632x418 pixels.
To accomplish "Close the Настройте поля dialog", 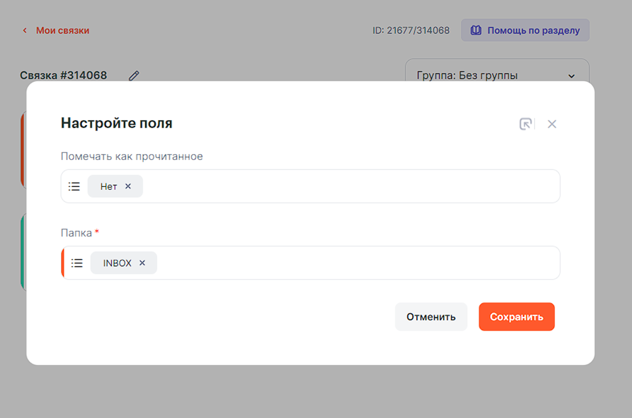I will pyautogui.click(x=552, y=124).
